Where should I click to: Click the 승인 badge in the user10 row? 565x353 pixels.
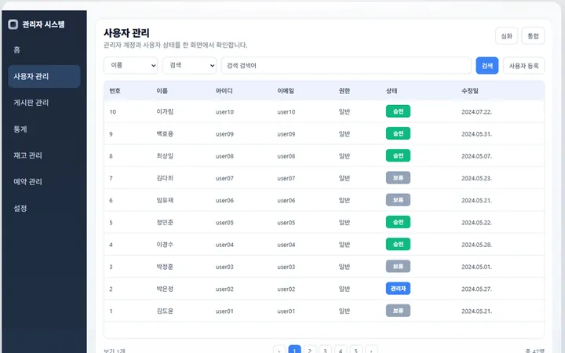pos(398,111)
